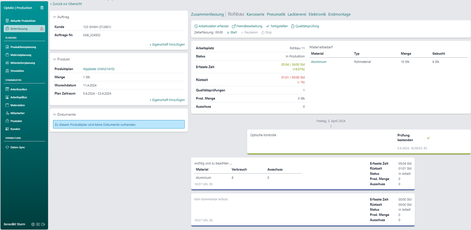Collapse the Auftrag section

(55, 17)
